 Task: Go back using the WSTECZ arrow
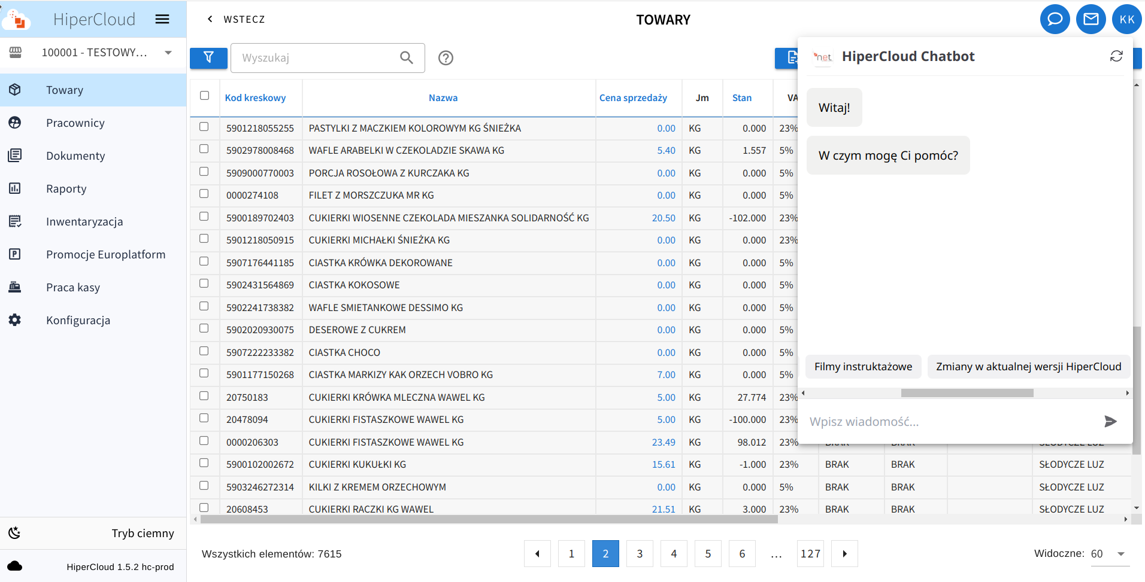pos(210,19)
